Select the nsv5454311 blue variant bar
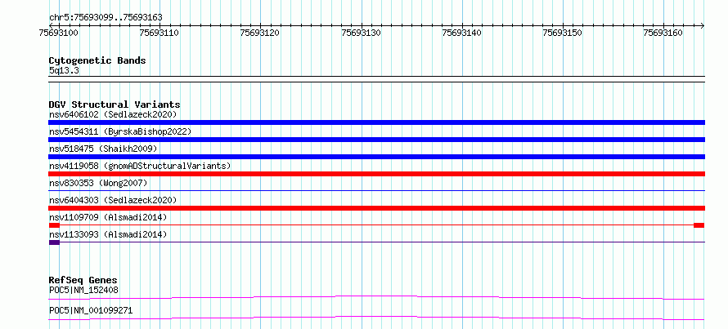This screenshot has width=728, height=329. (x=376, y=140)
